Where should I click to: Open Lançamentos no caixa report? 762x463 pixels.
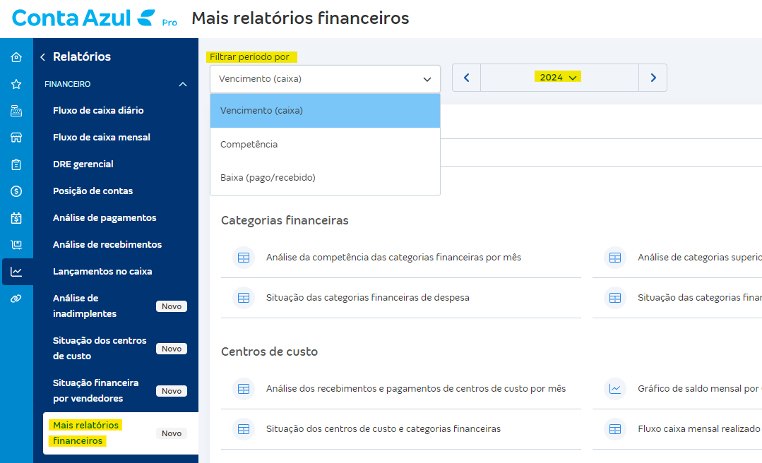[x=102, y=271]
